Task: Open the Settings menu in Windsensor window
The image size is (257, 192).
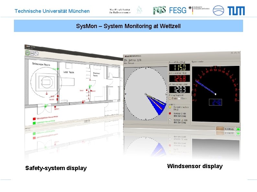Action: click(x=132, y=60)
